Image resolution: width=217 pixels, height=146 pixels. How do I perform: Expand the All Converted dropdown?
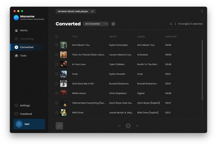[96, 24]
